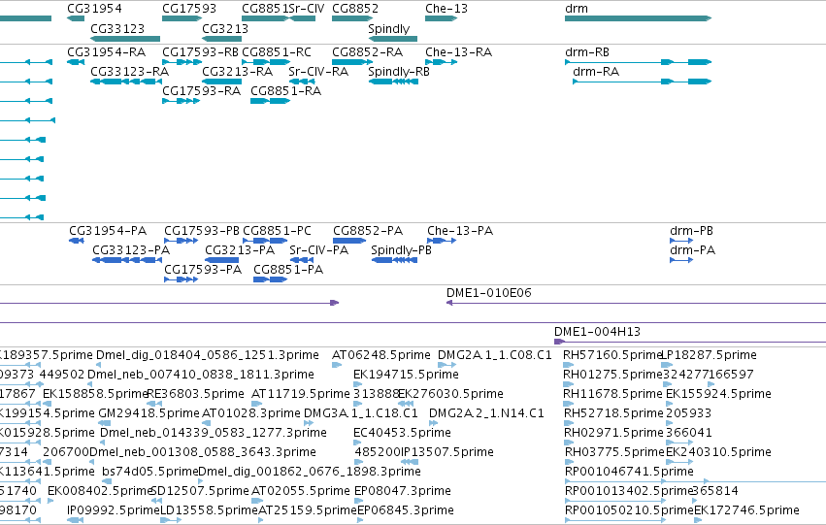Open the CG8852-PA protein label
This screenshot has width=826, height=525.
[x=368, y=231]
